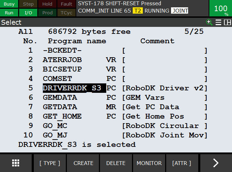Click the Busy status indicator
The image size is (232, 172).
click(9, 4)
